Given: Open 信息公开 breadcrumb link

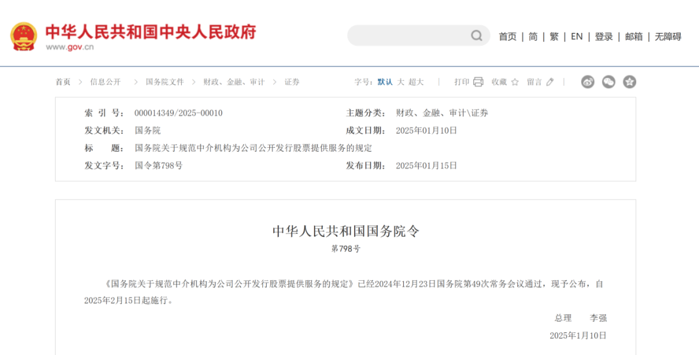Looking at the screenshot, I should (105, 82).
